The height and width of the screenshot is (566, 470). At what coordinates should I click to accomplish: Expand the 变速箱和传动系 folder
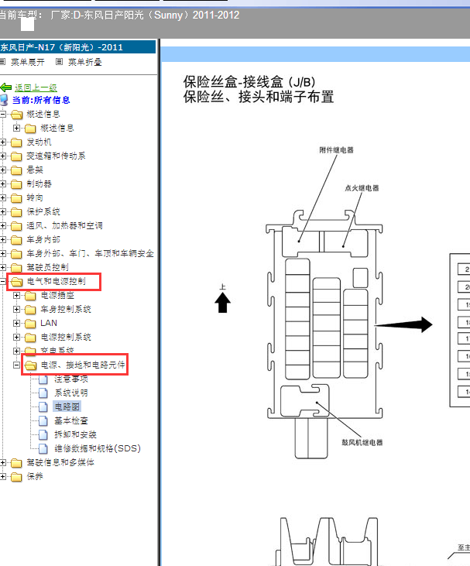click(2, 156)
